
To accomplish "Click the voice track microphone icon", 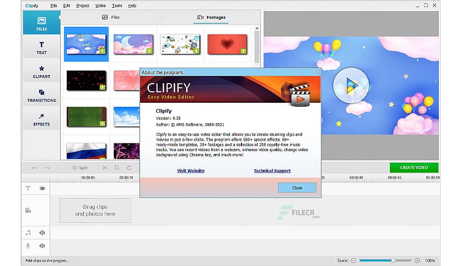I will pos(28,246).
